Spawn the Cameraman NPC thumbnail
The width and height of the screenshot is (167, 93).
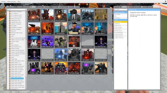74,15
